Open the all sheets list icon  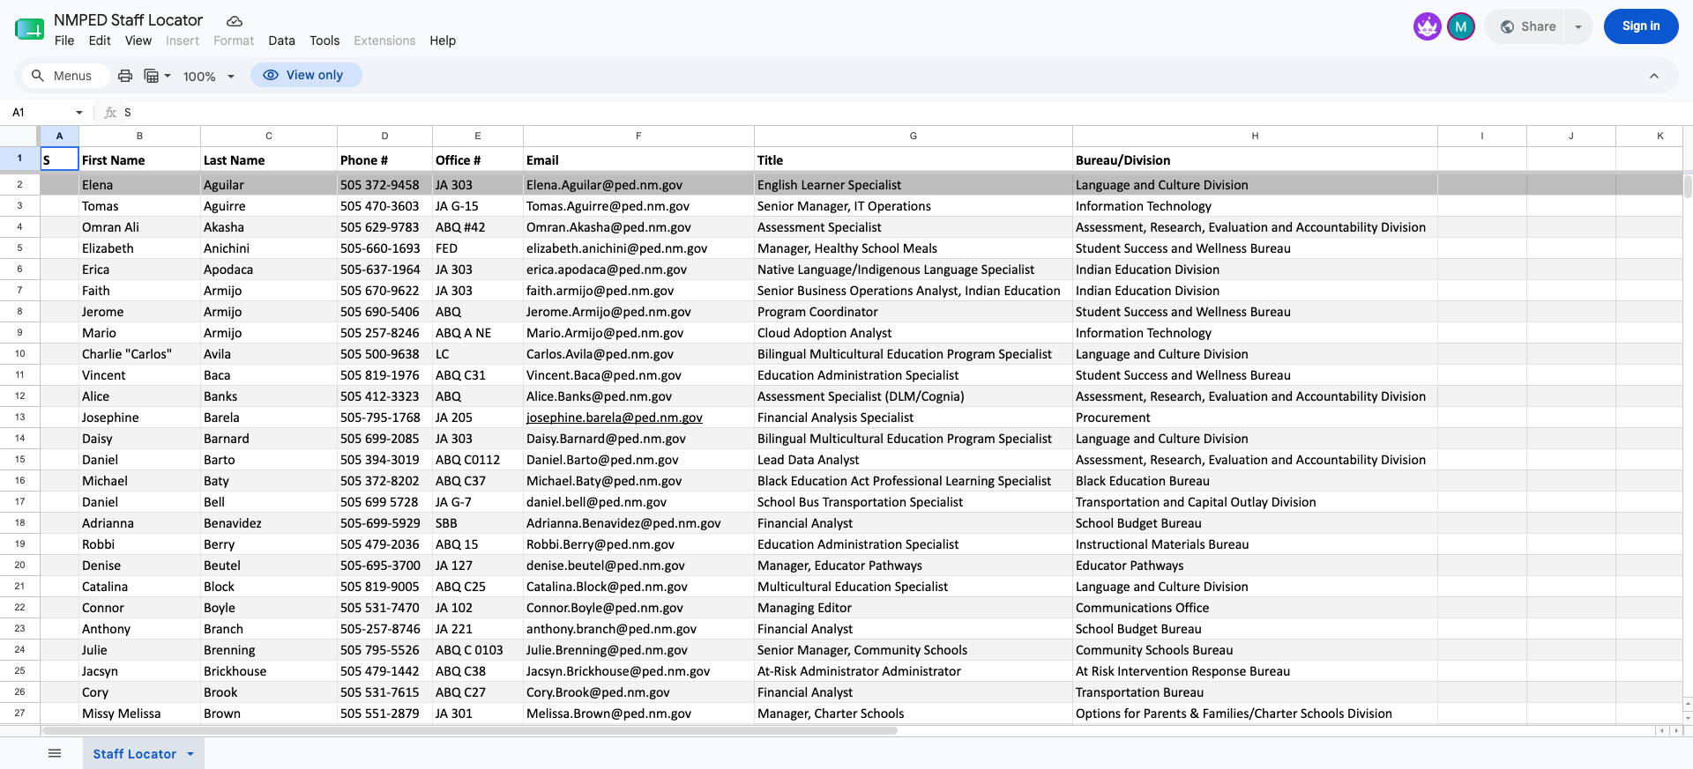55,753
